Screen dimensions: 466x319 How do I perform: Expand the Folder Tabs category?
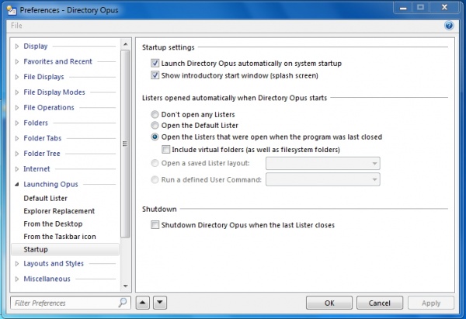click(17, 138)
